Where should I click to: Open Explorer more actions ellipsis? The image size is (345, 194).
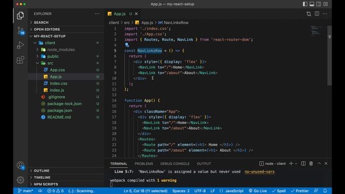click(97, 13)
